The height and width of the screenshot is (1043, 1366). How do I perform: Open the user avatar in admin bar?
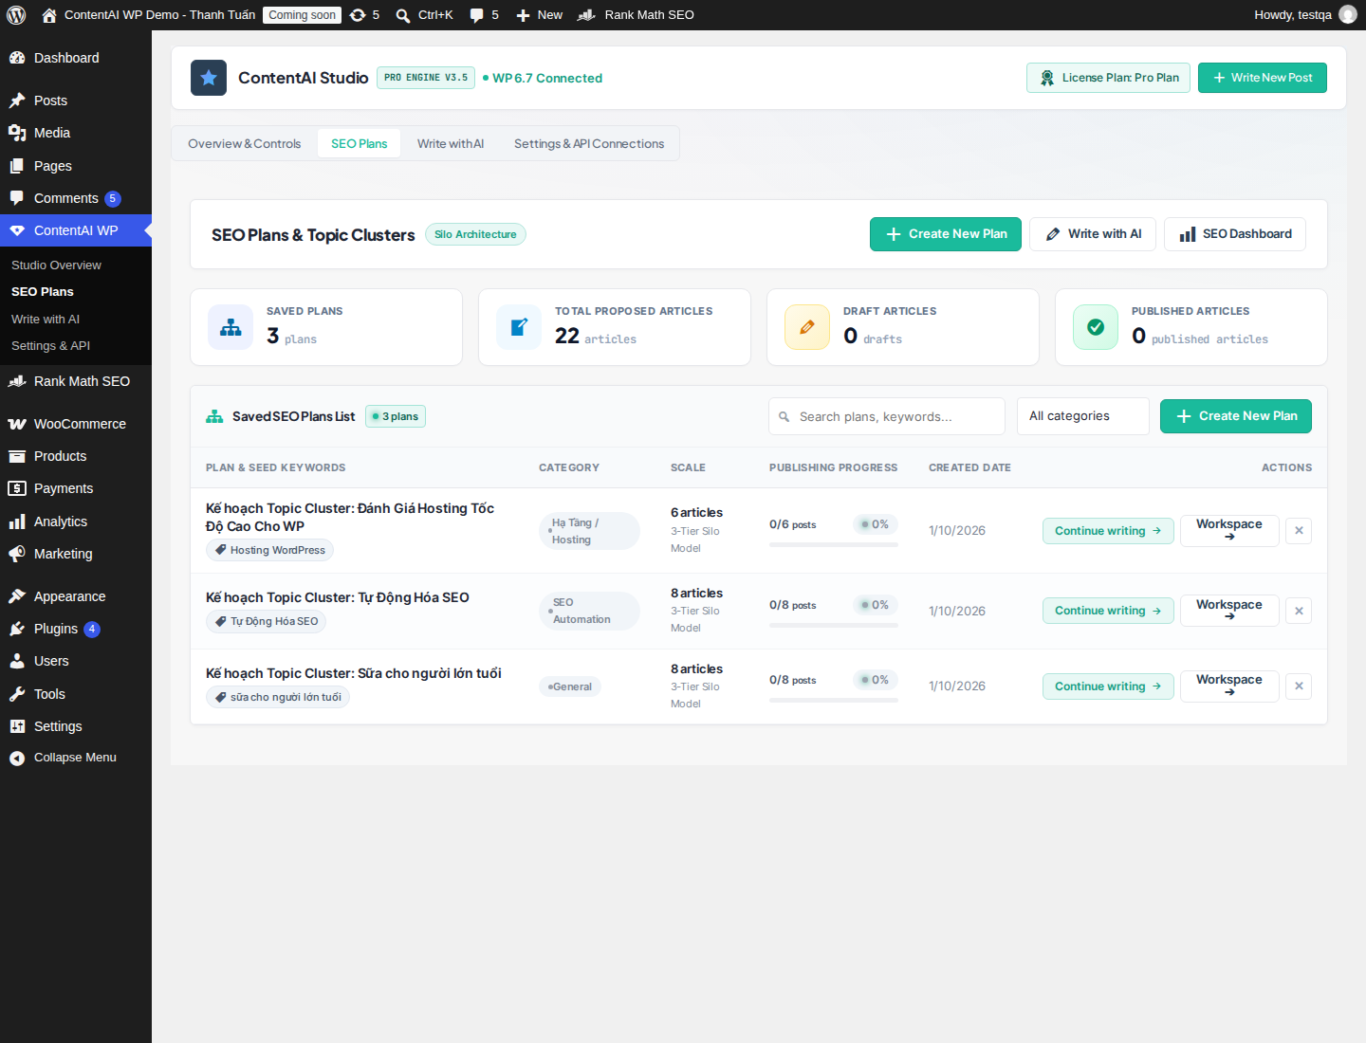(x=1348, y=15)
